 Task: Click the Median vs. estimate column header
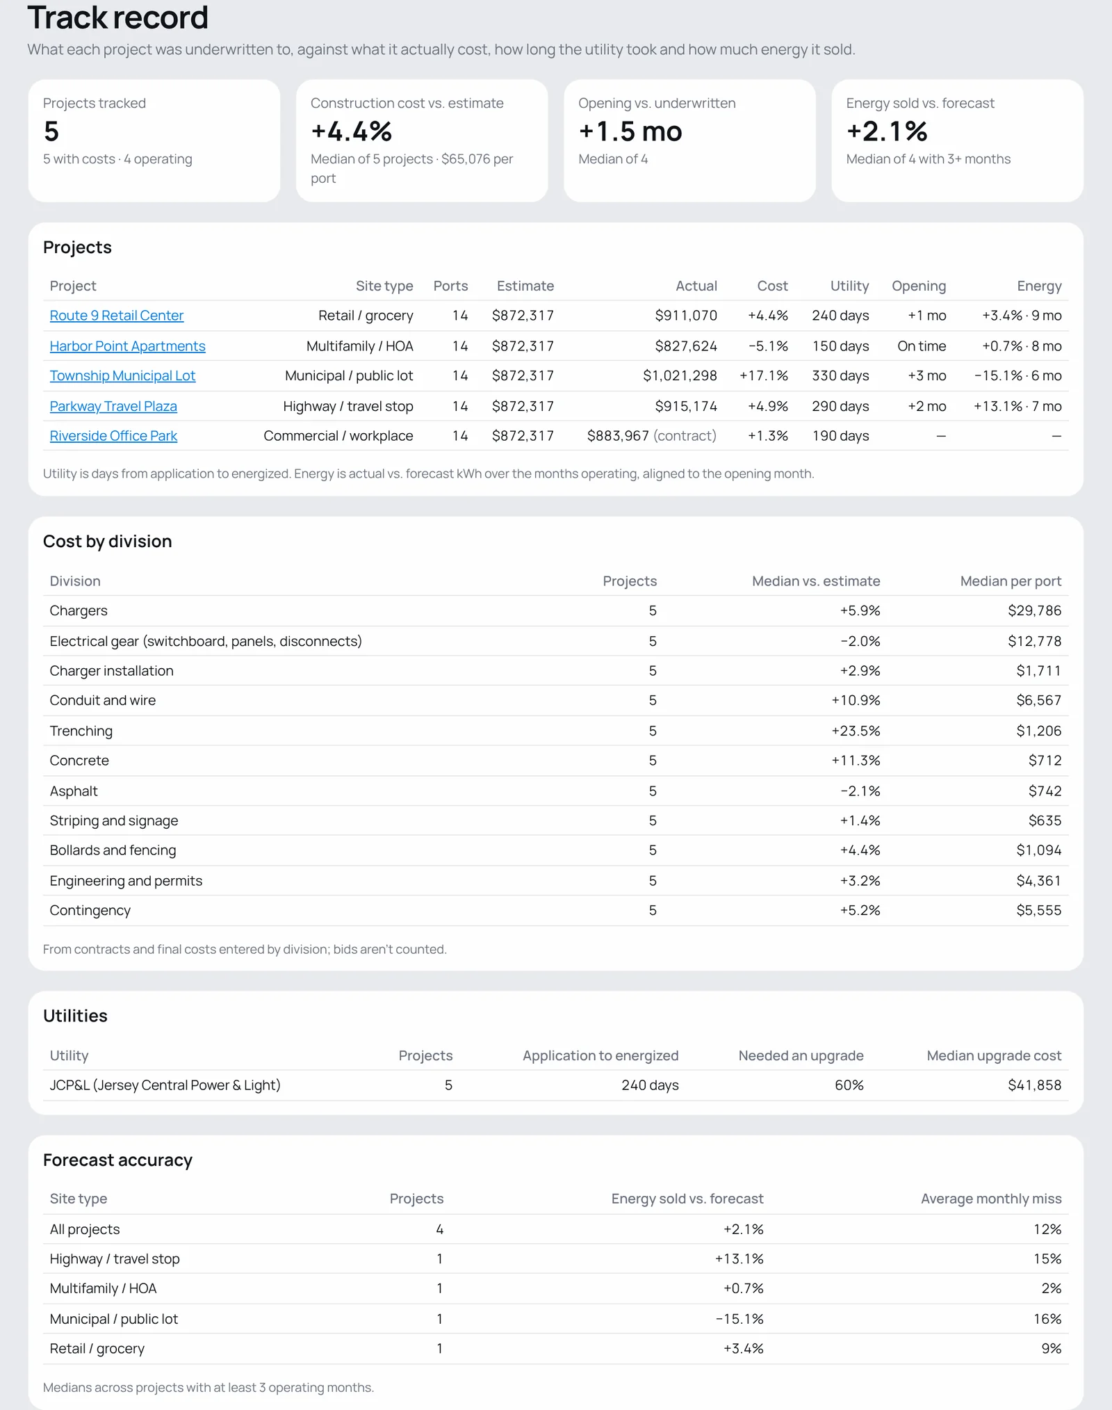(816, 581)
